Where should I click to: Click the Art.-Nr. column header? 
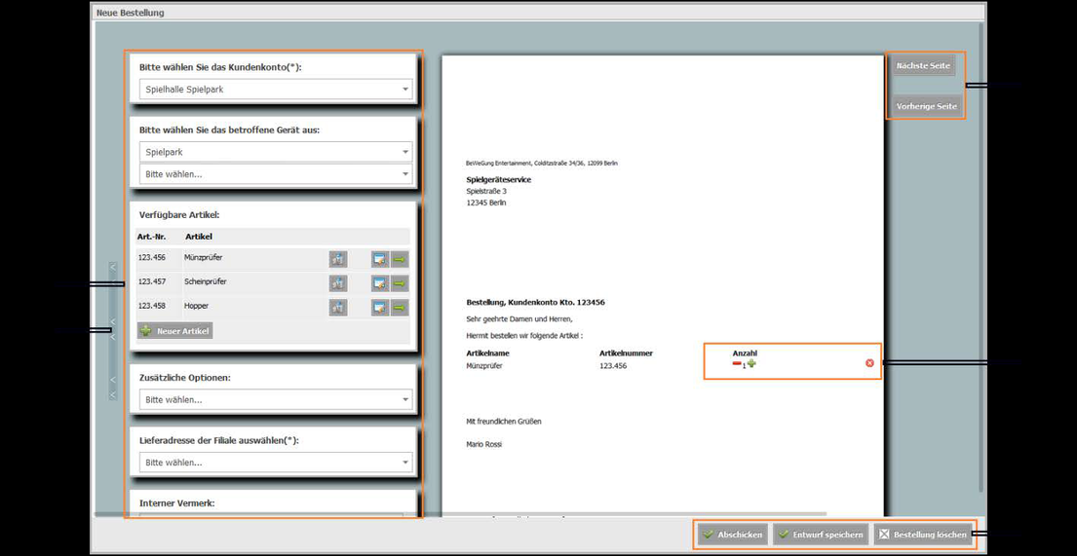(x=150, y=237)
